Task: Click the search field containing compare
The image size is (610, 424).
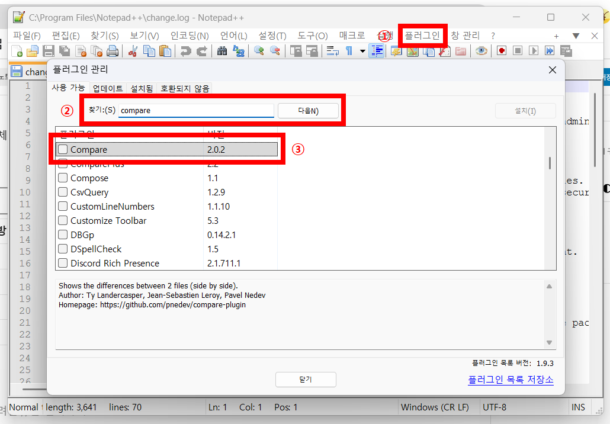Action: [x=196, y=111]
